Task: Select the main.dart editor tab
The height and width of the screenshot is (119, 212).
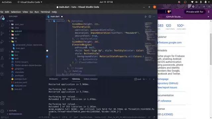Action: click(55, 17)
